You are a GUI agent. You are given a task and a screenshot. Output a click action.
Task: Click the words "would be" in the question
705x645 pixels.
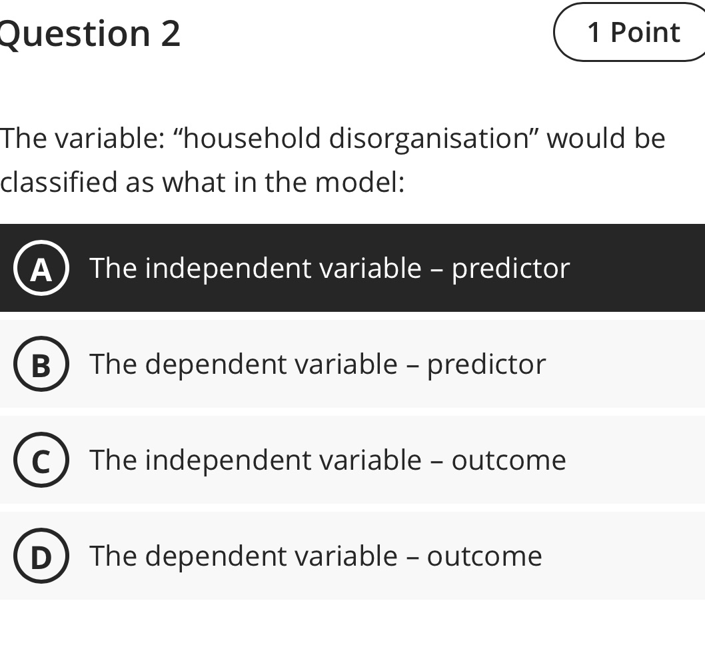[x=606, y=139]
